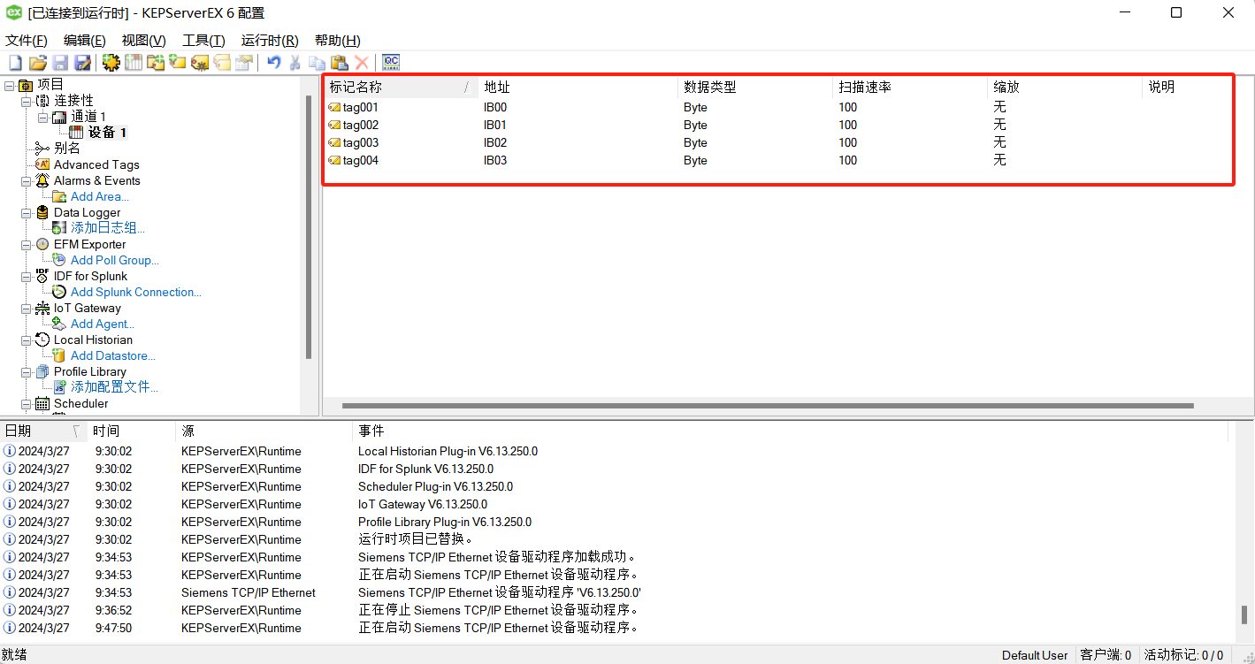Screen dimensions: 1255x664
Task: Click the Copy toolbar icon
Action: [317, 63]
